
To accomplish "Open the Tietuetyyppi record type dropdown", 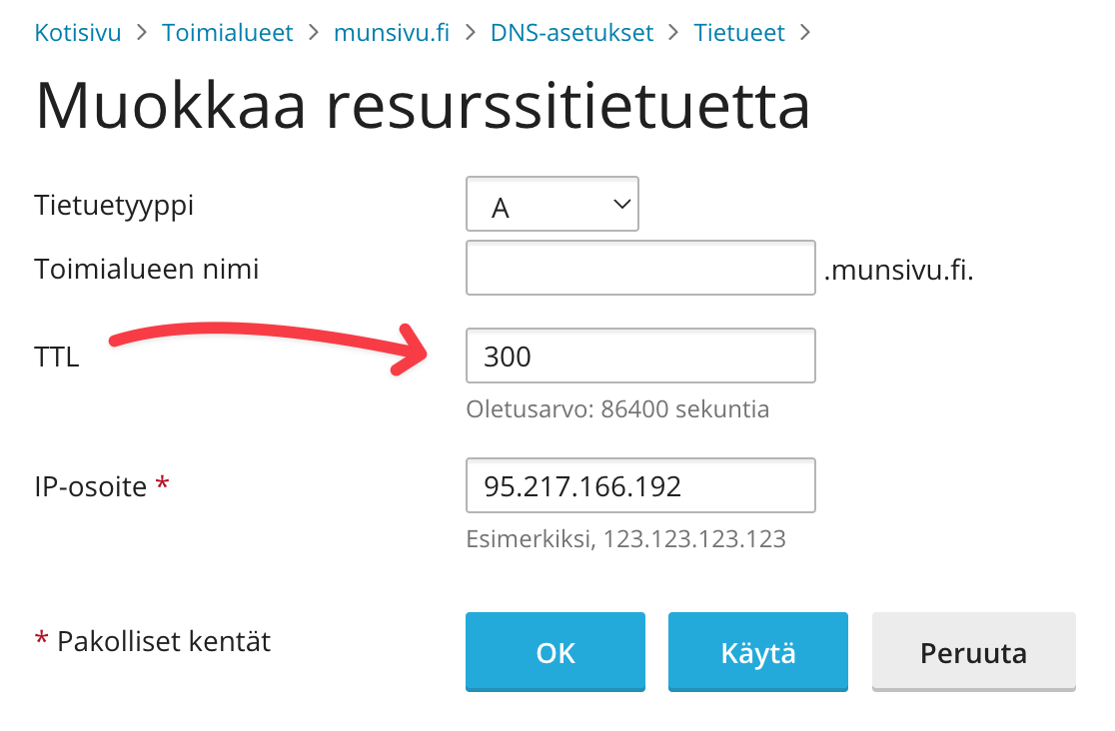I will 553,205.
